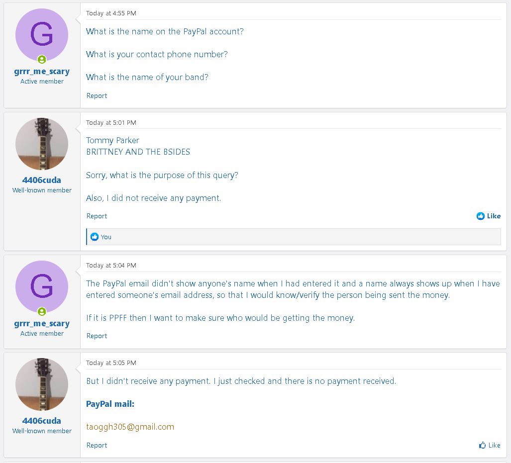
Task: Open 4406cuda profile from 5:01 PM post
Action: (x=42, y=180)
